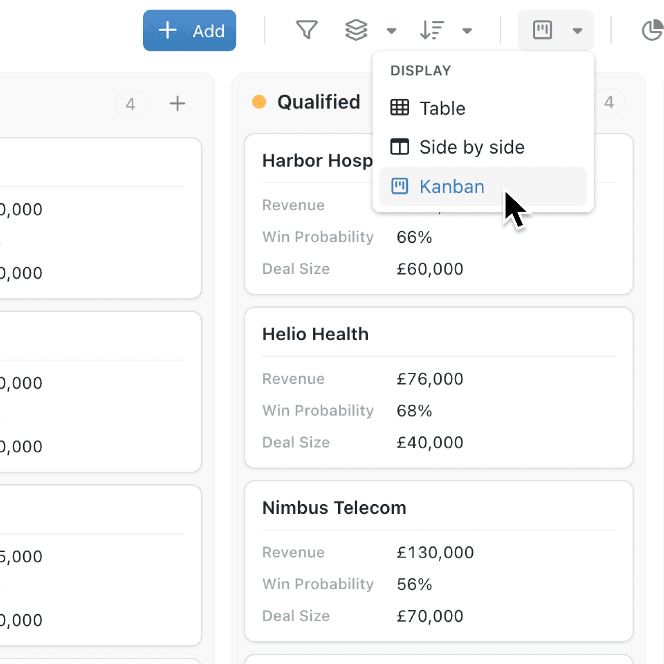This screenshot has height=664, width=664.
Task: Click Nimbus Telecom deal size £70,000
Action: pyautogui.click(x=430, y=616)
